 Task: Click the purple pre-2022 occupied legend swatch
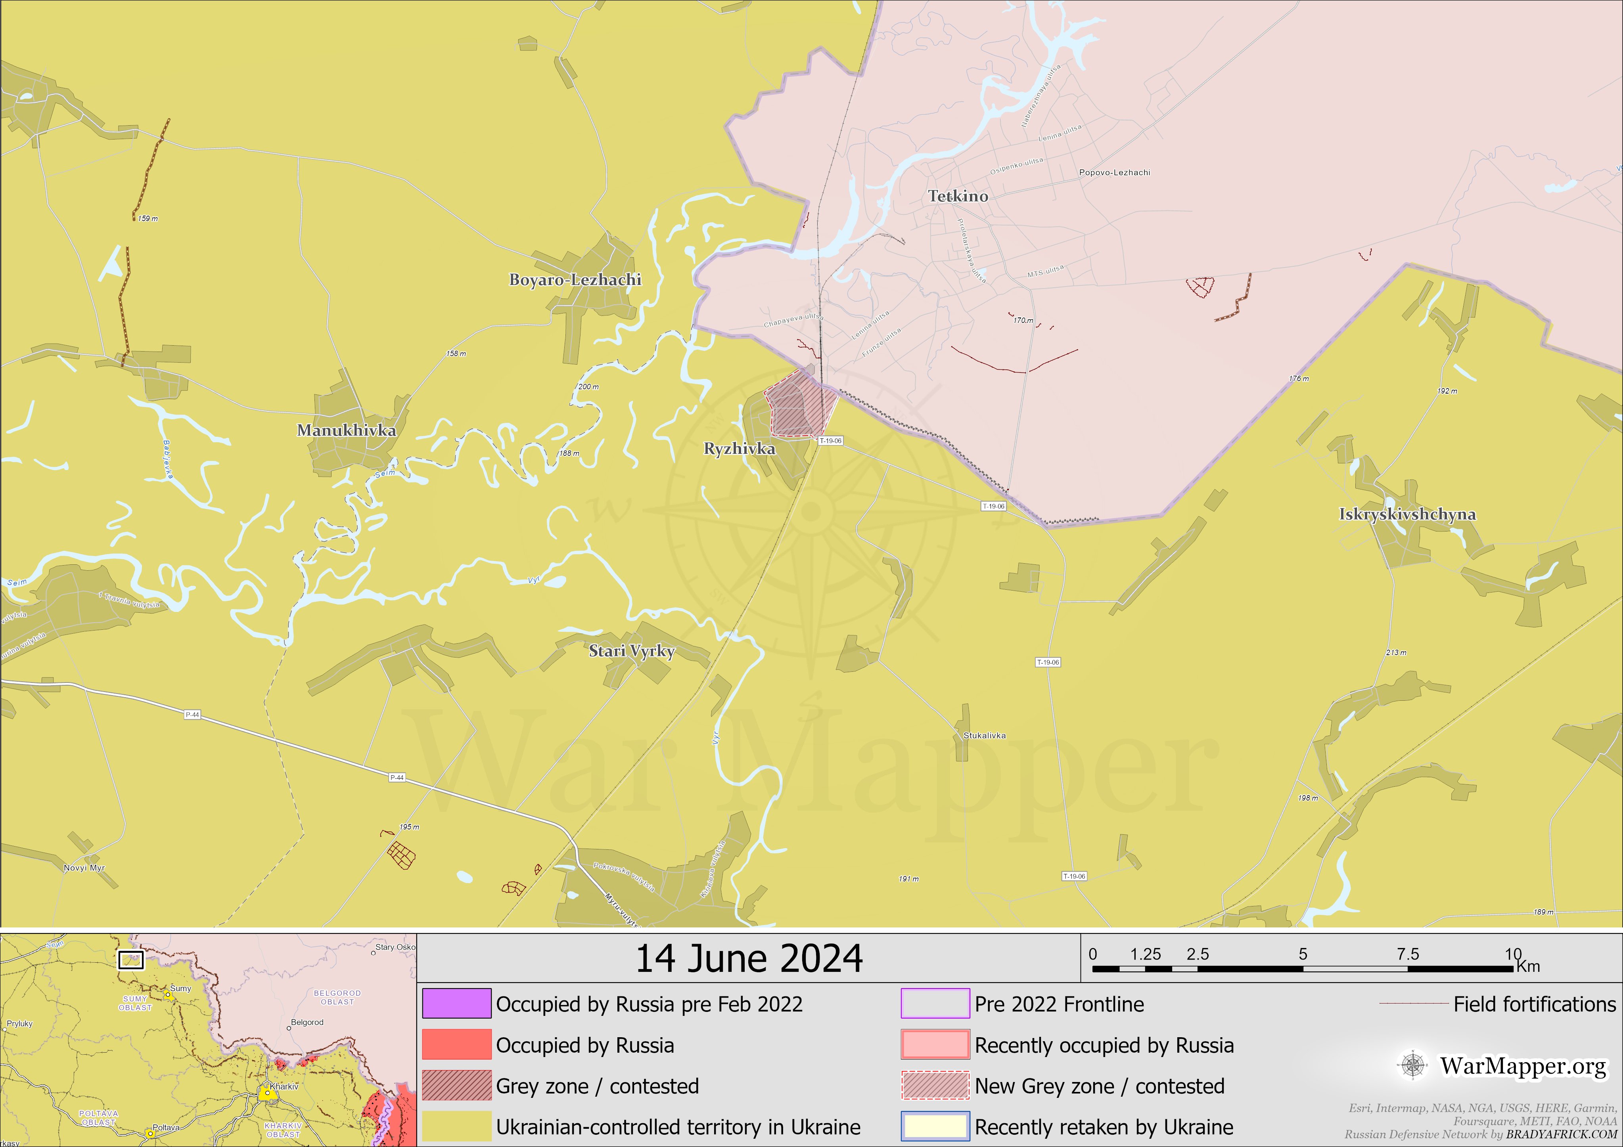(x=457, y=1004)
